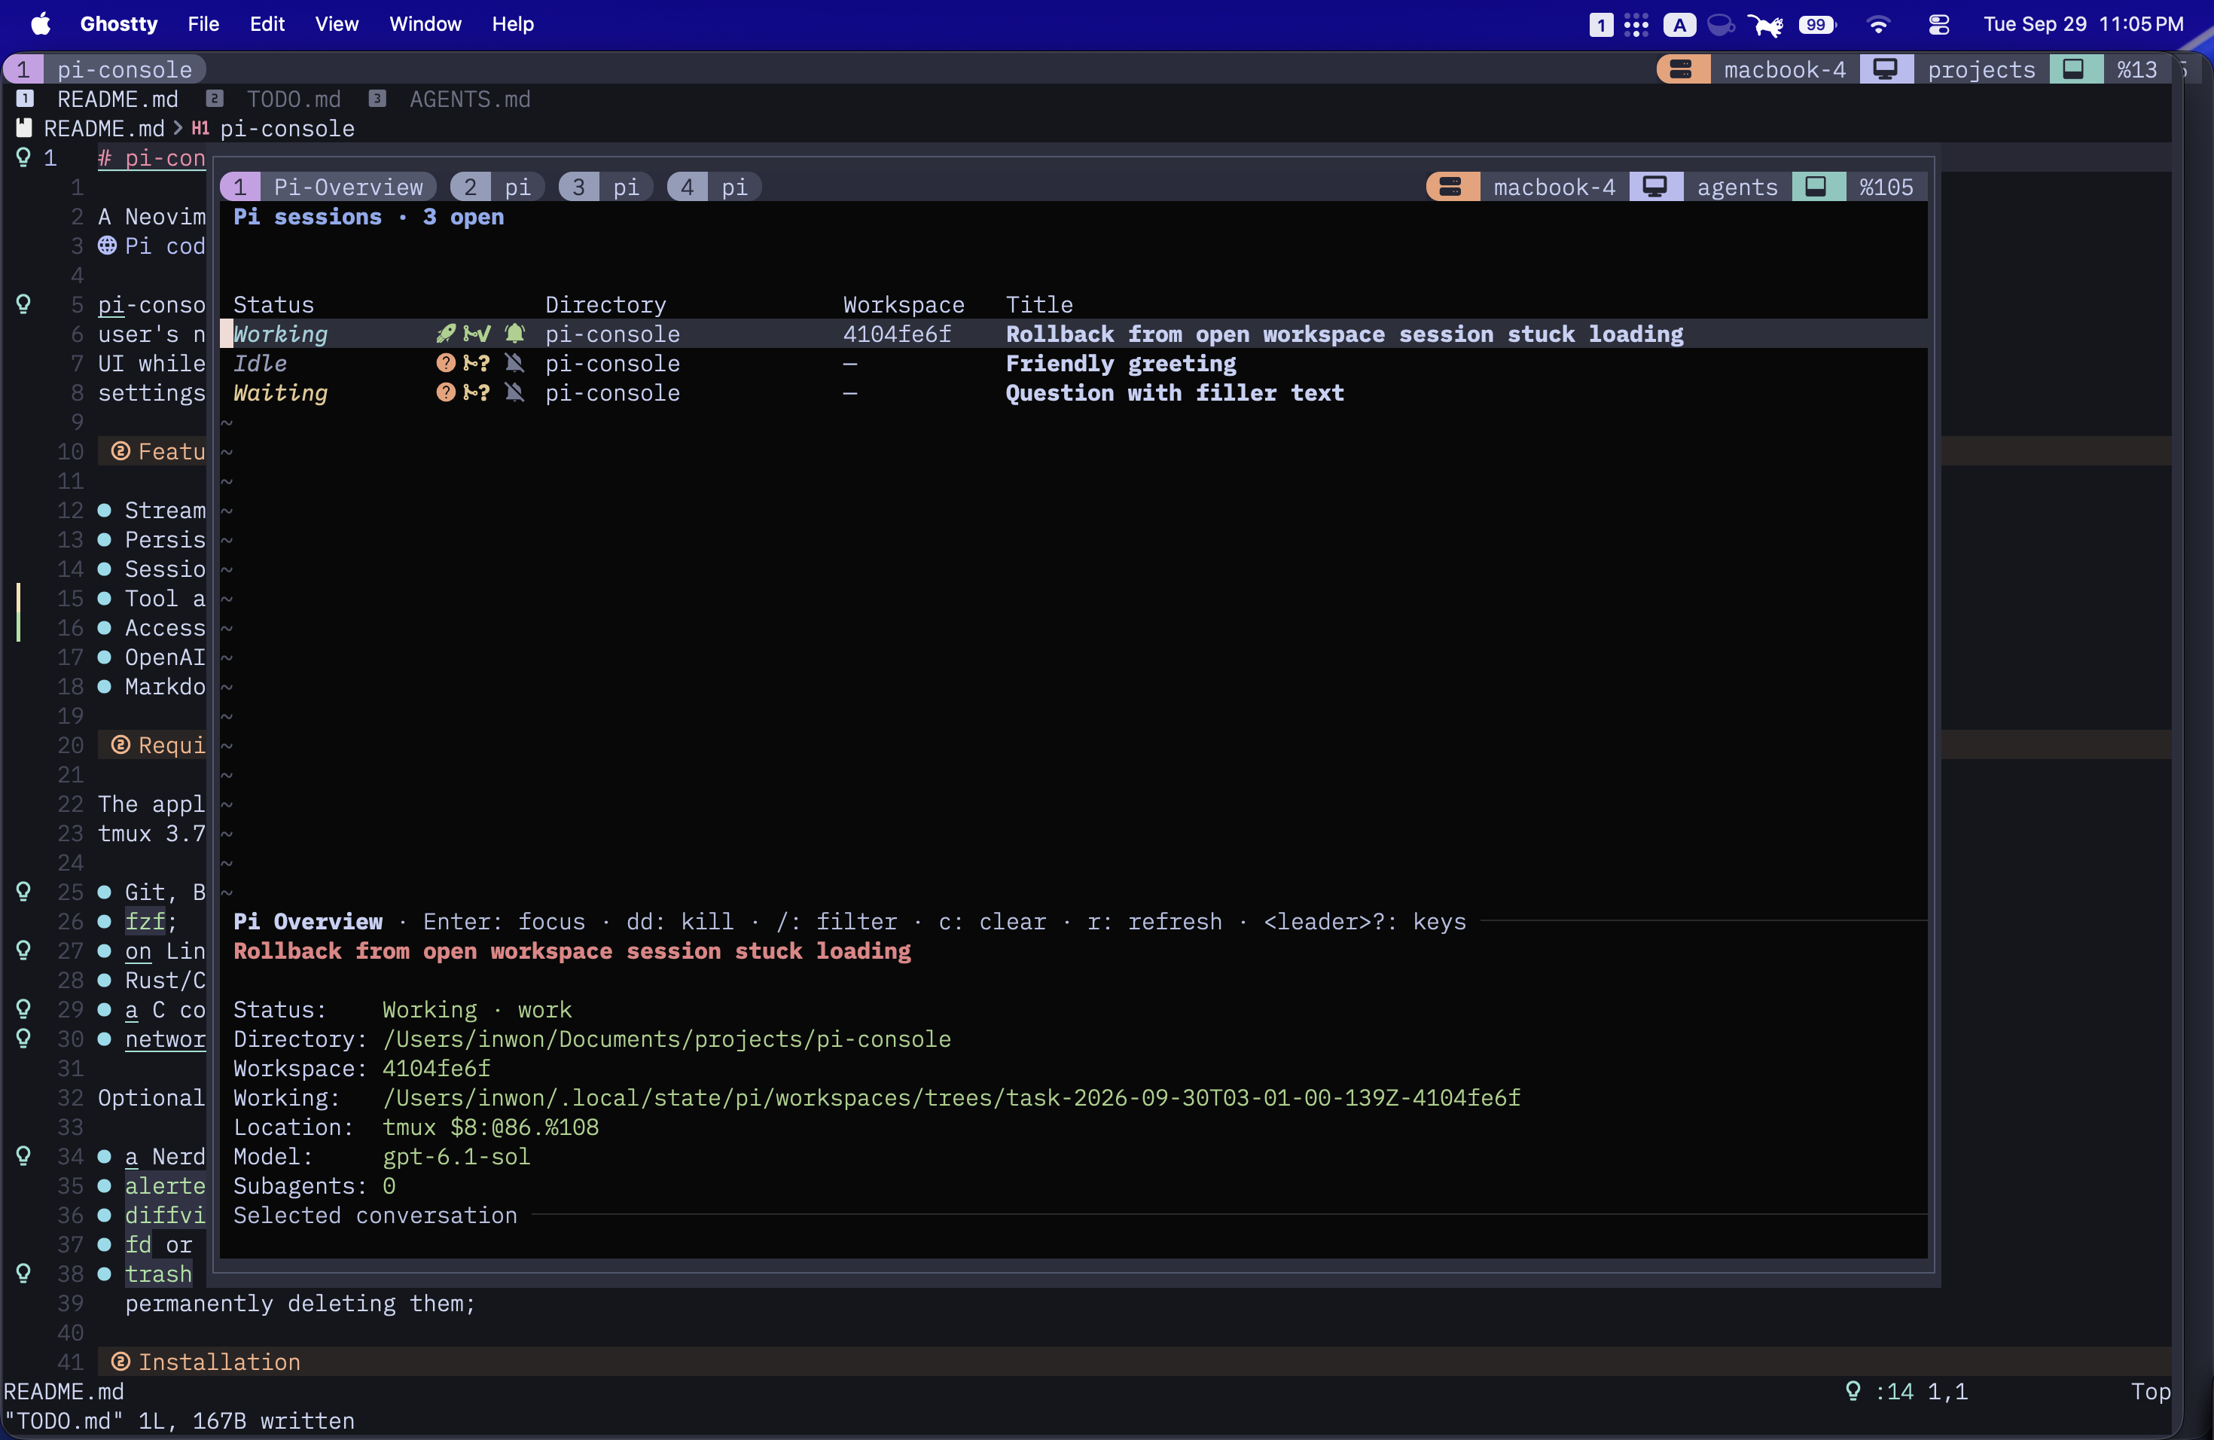The height and width of the screenshot is (1440, 2214).
Task: Switch to the TODO.md buffer tab
Action: pyautogui.click(x=274, y=99)
